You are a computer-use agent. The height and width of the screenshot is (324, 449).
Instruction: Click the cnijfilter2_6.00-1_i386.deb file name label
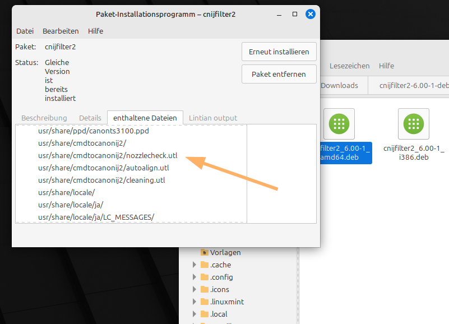414,152
